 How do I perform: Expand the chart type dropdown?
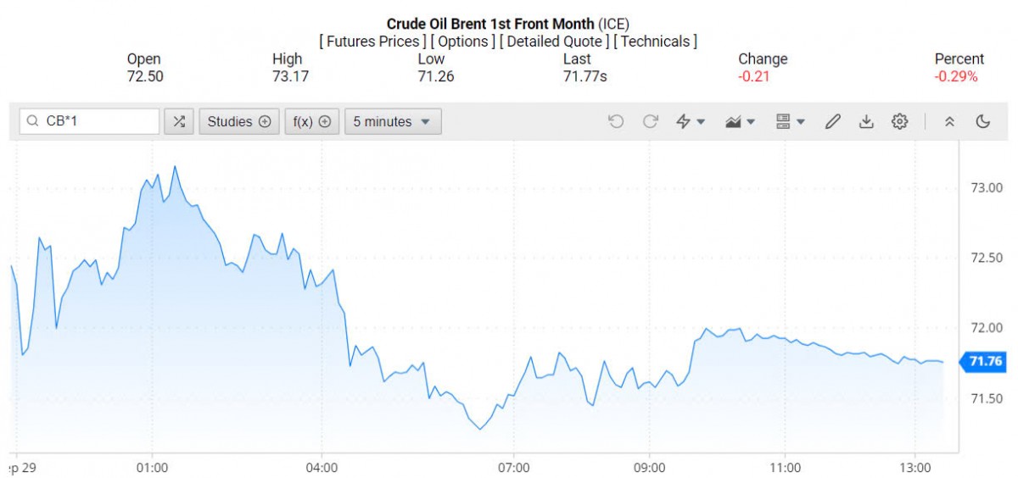pos(741,121)
